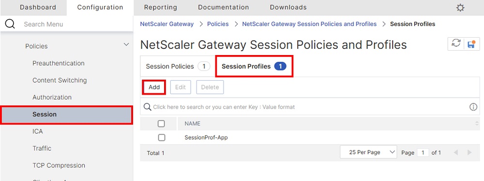Screen dimensions: 484x181
Task: Go to previous page arrow
Action: (455, 153)
